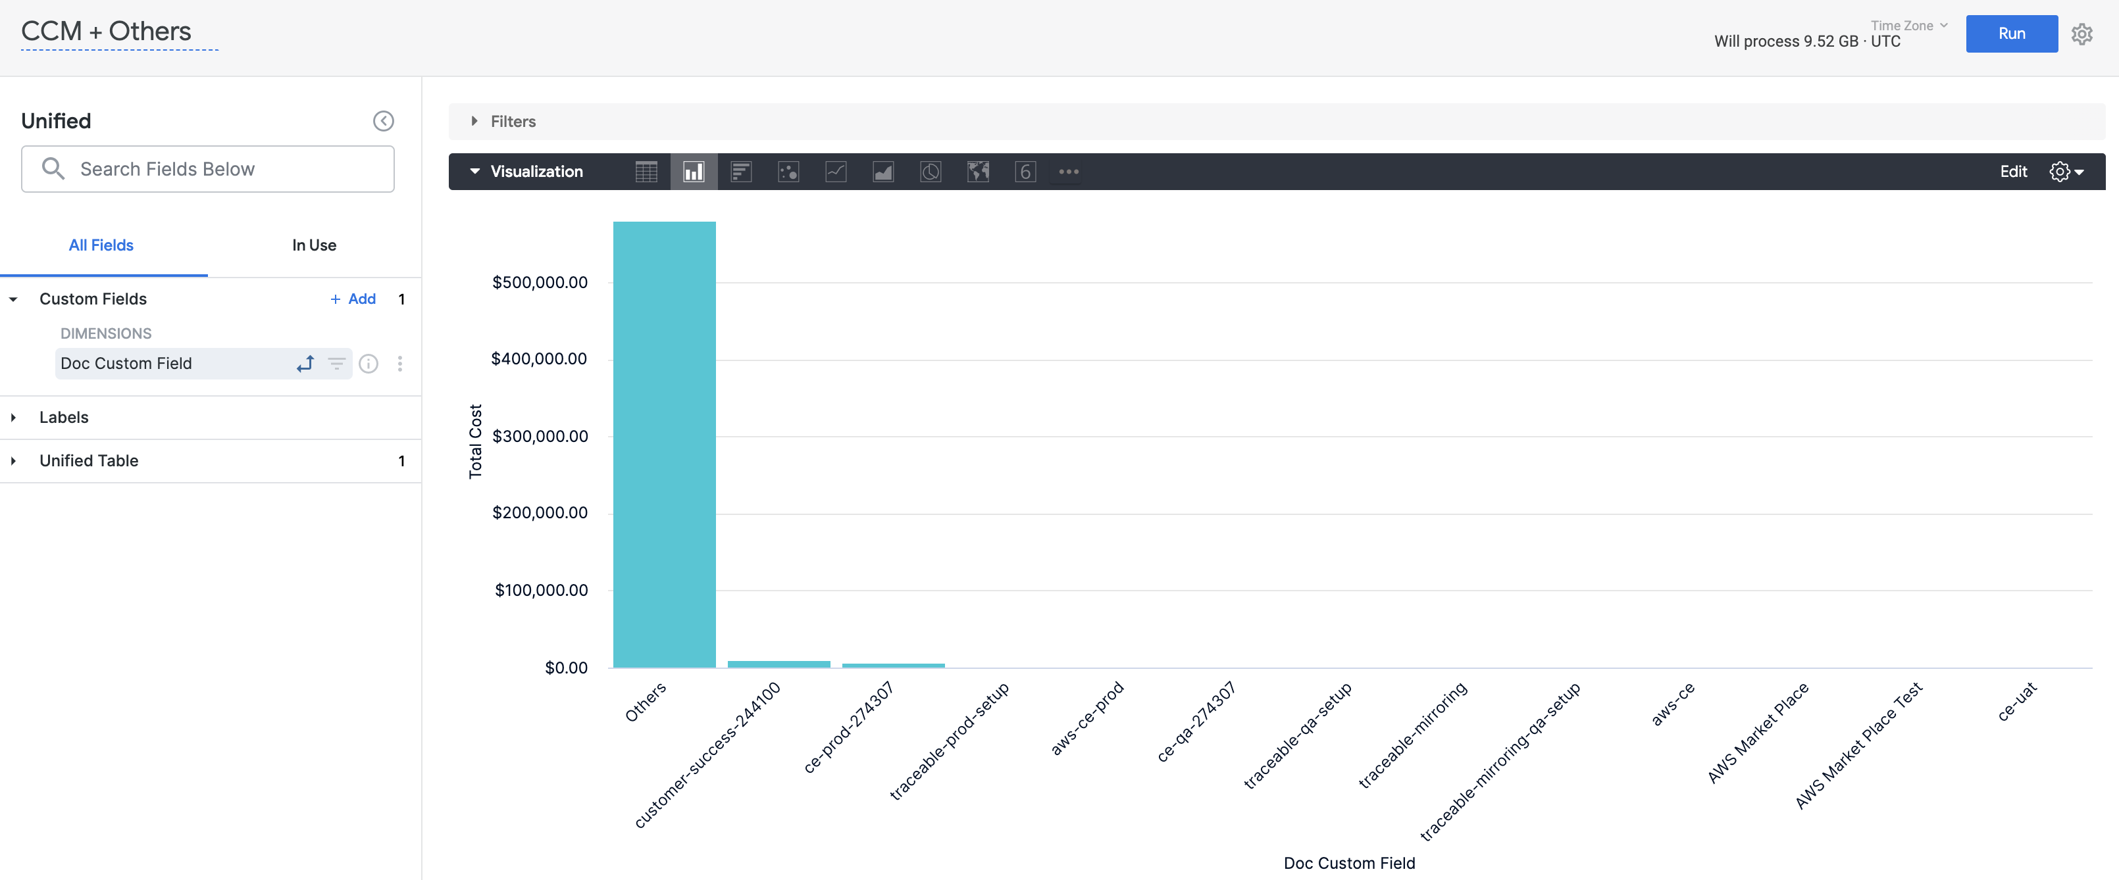Choose the scatterplot visualization icon
The height and width of the screenshot is (880, 2119).
tap(788, 171)
